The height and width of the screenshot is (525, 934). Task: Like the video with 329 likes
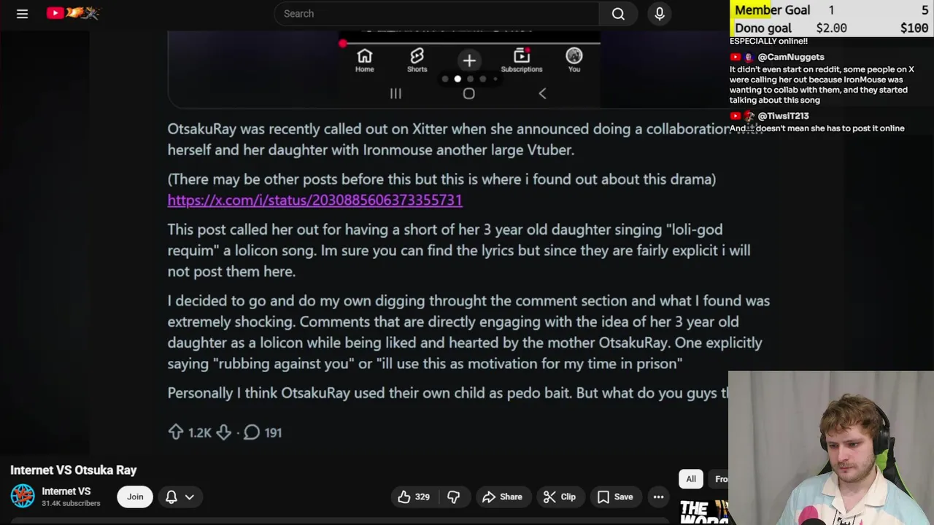pos(414,497)
